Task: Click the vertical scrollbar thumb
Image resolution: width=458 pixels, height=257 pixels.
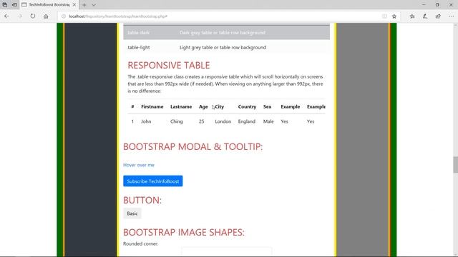Action: [x=455, y=165]
